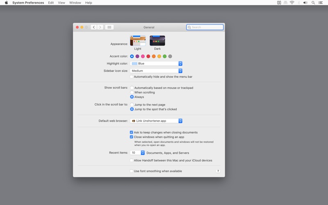The image size is (328, 205).
Task: Uncheck Ask to keep changes when closing
Action: point(132,132)
